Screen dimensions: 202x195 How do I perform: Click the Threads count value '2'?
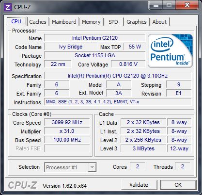(x=183, y=166)
